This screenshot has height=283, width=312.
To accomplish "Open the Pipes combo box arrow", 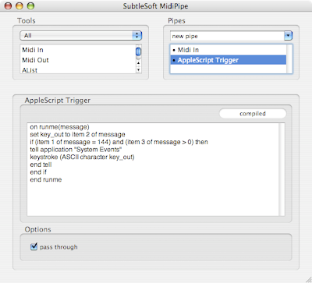I will (x=289, y=36).
